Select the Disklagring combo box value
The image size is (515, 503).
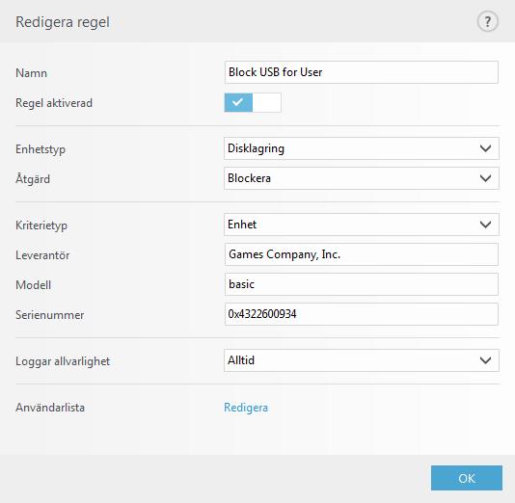pyautogui.click(x=362, y=148)
